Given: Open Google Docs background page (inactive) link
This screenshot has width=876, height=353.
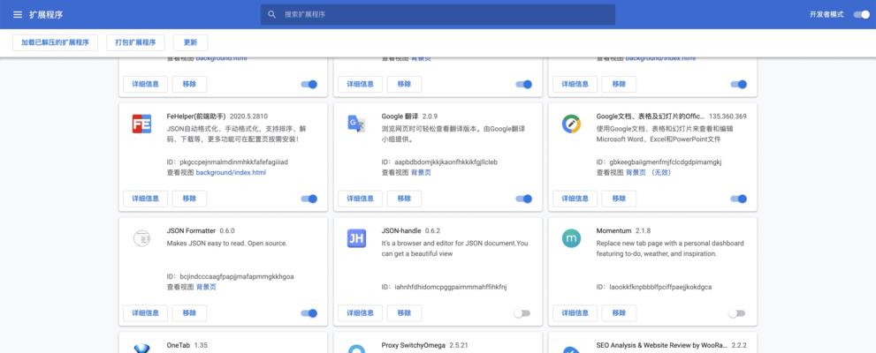Looking at the screenshot, I should click(x=648, y=173).
